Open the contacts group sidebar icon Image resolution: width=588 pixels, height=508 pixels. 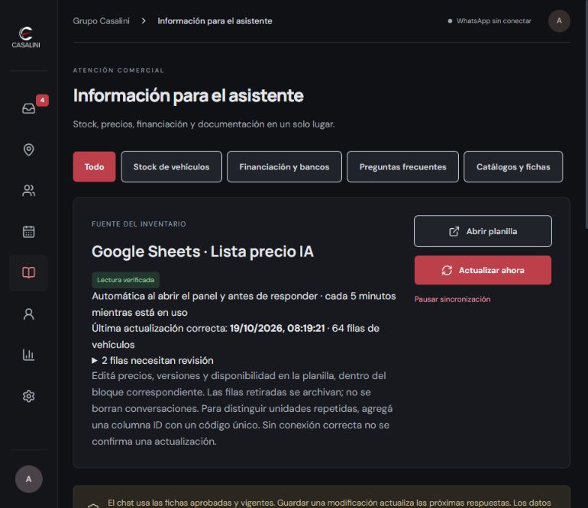29,191
